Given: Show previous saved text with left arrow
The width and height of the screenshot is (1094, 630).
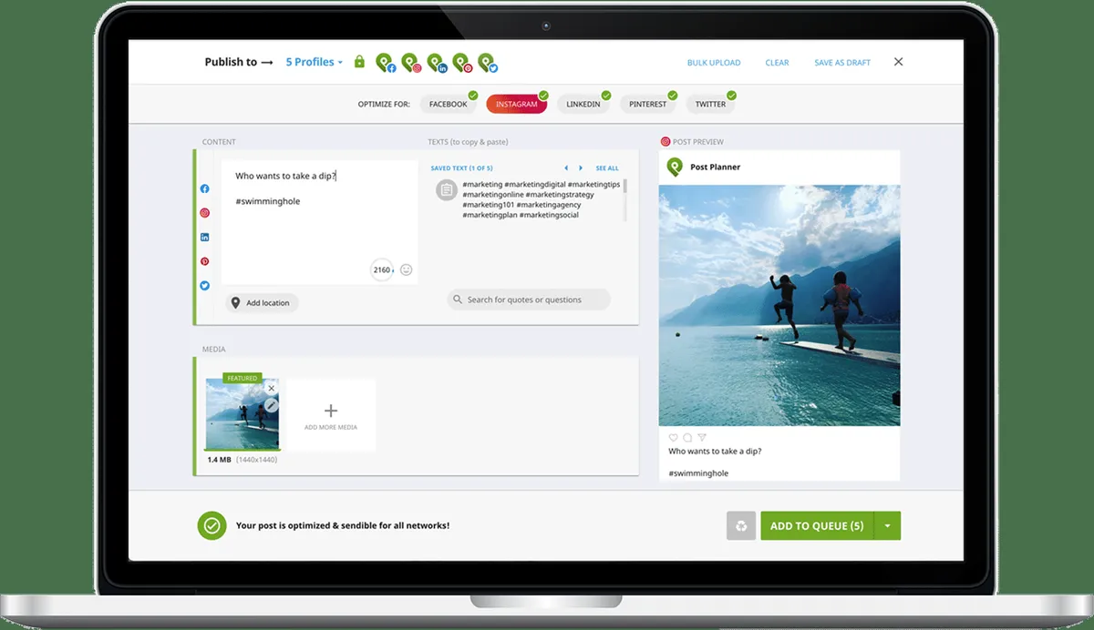Looking at the screenshot, I should [x=566, y=168].
